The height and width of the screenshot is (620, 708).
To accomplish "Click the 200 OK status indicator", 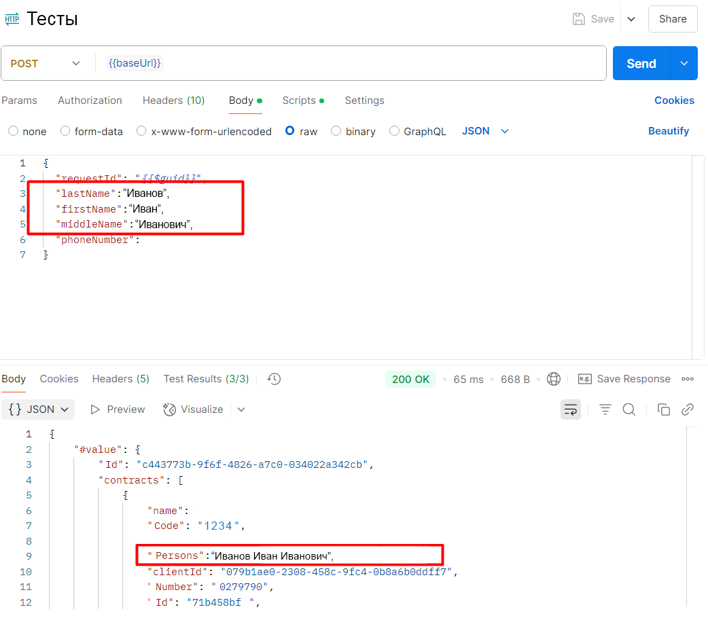I will point(410,379).
